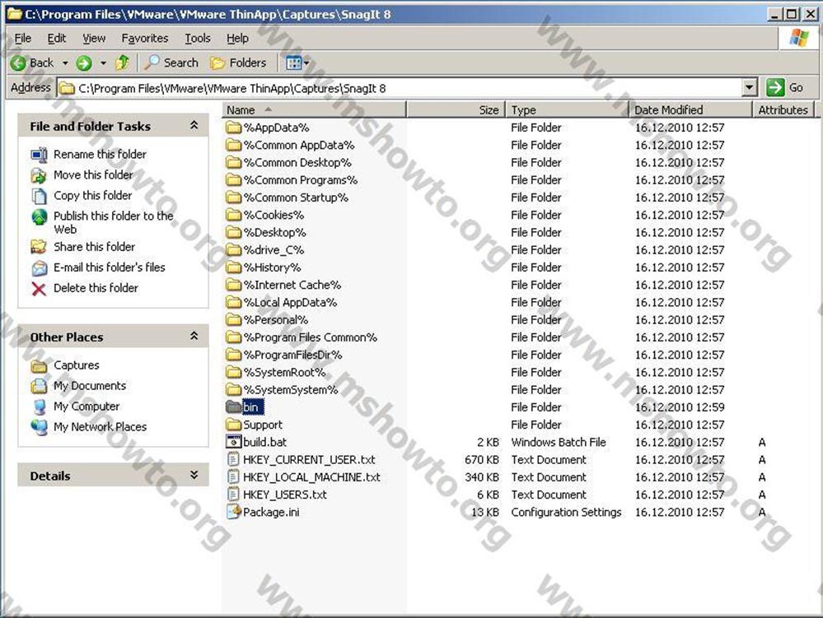Click the Windows flag logo icon

coord(798,38)
